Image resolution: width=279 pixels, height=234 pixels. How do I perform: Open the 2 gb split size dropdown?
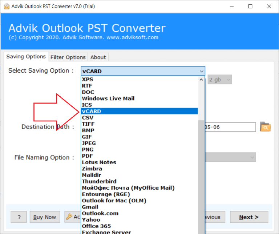click(x=220, y=80)
